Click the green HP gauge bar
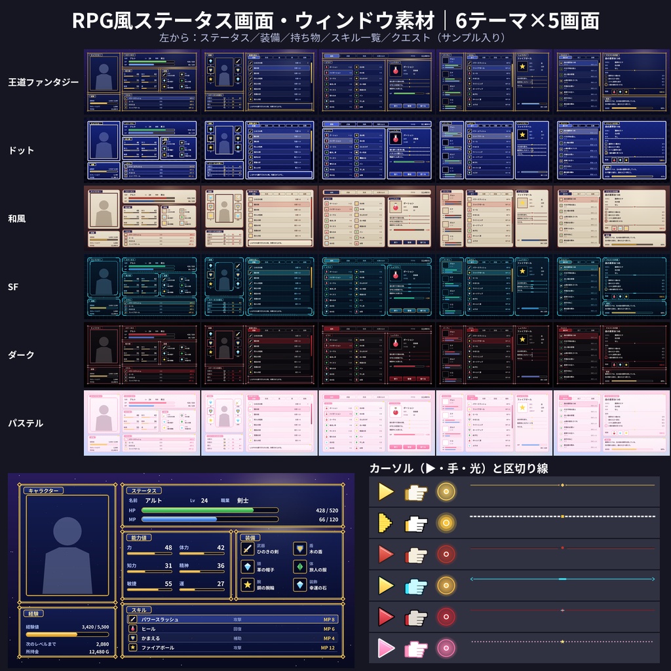This screenshot has width=671, height=671. coord(210,510)
